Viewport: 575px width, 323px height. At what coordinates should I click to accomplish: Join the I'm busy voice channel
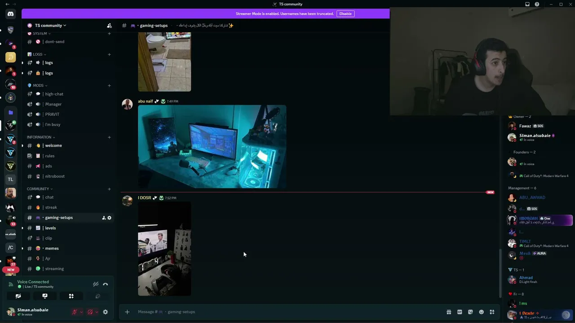point(69,124)
